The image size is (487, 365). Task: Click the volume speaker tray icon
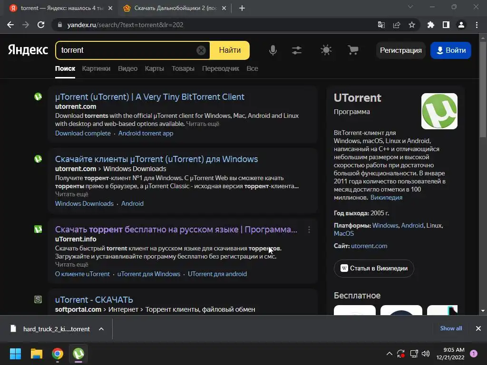click(x=426, y=354)
